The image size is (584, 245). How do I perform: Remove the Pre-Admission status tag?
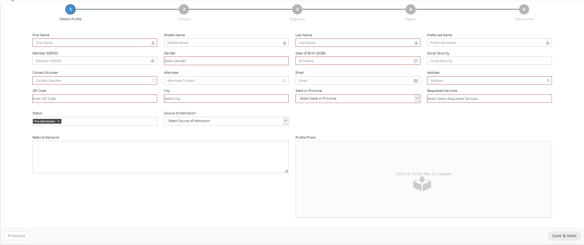click(59, 121)
